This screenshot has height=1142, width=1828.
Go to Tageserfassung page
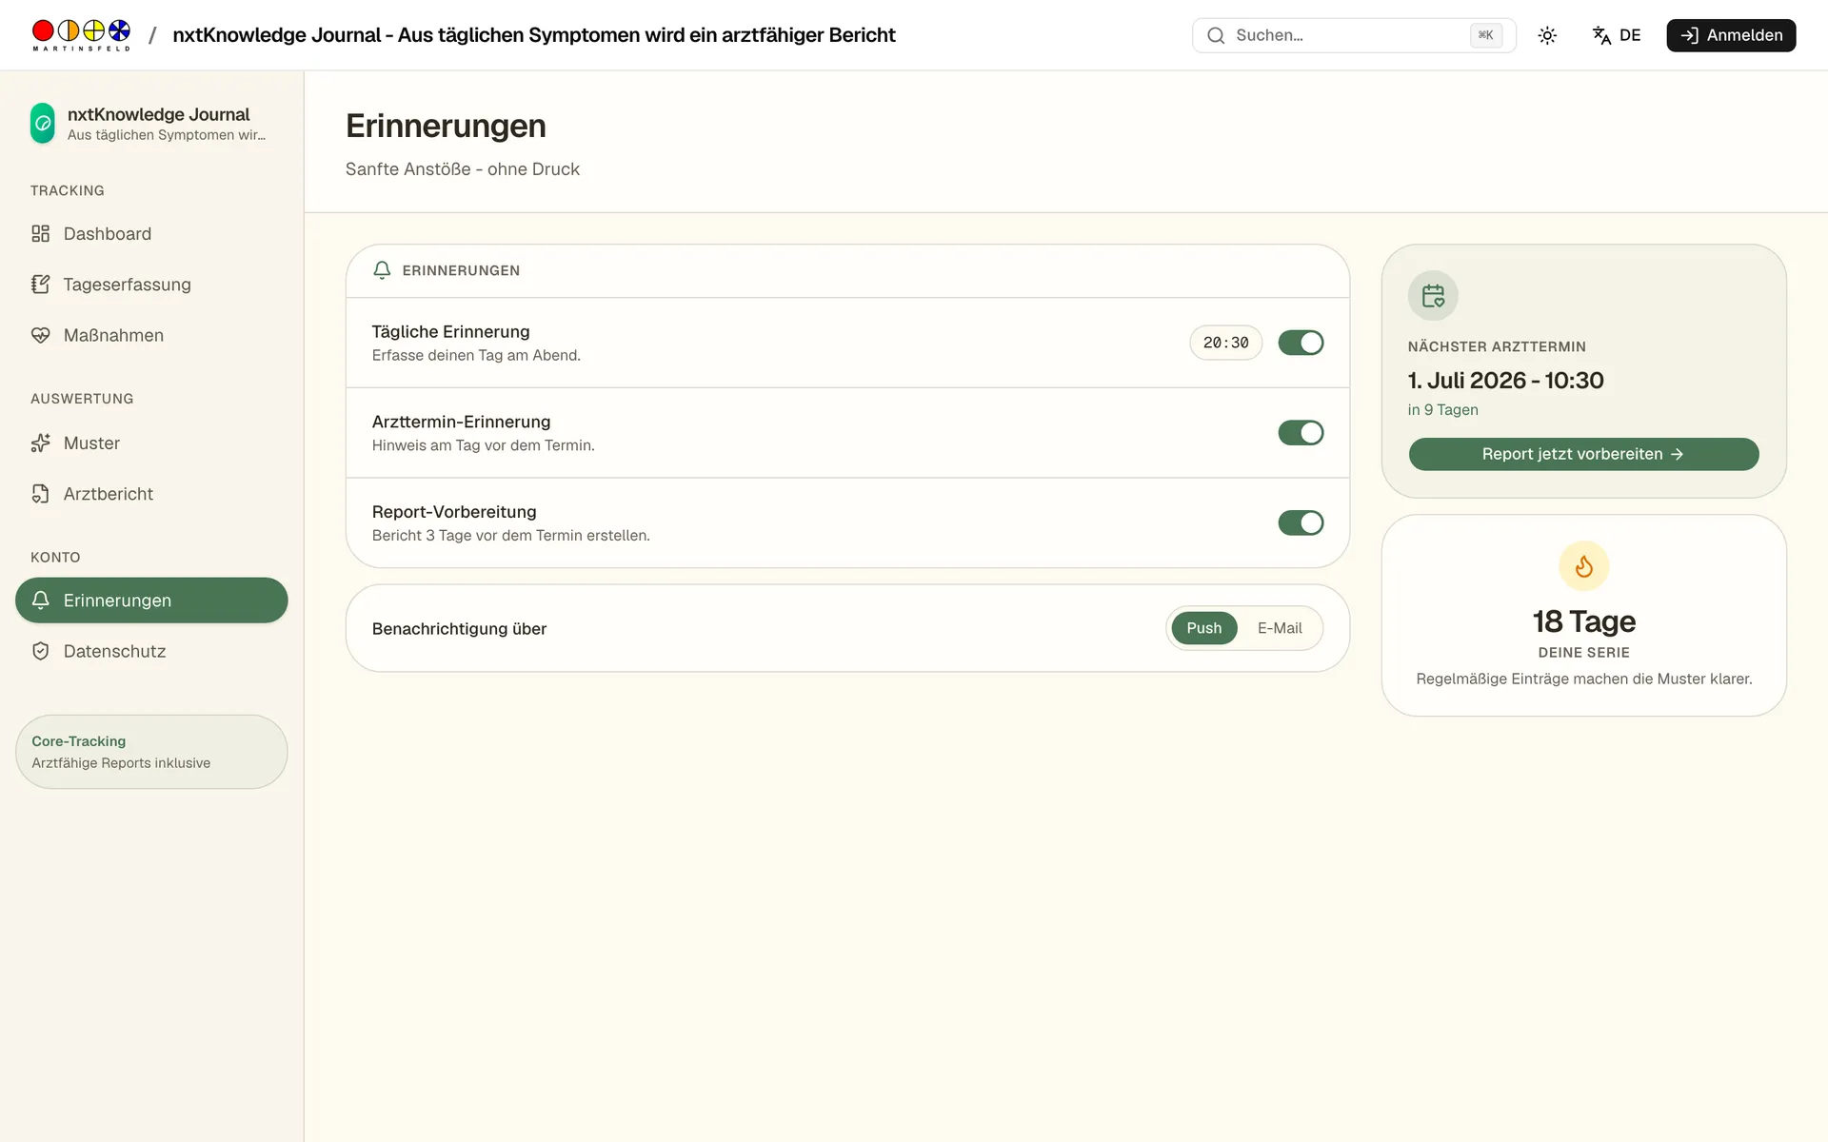(x=151, y=285)
